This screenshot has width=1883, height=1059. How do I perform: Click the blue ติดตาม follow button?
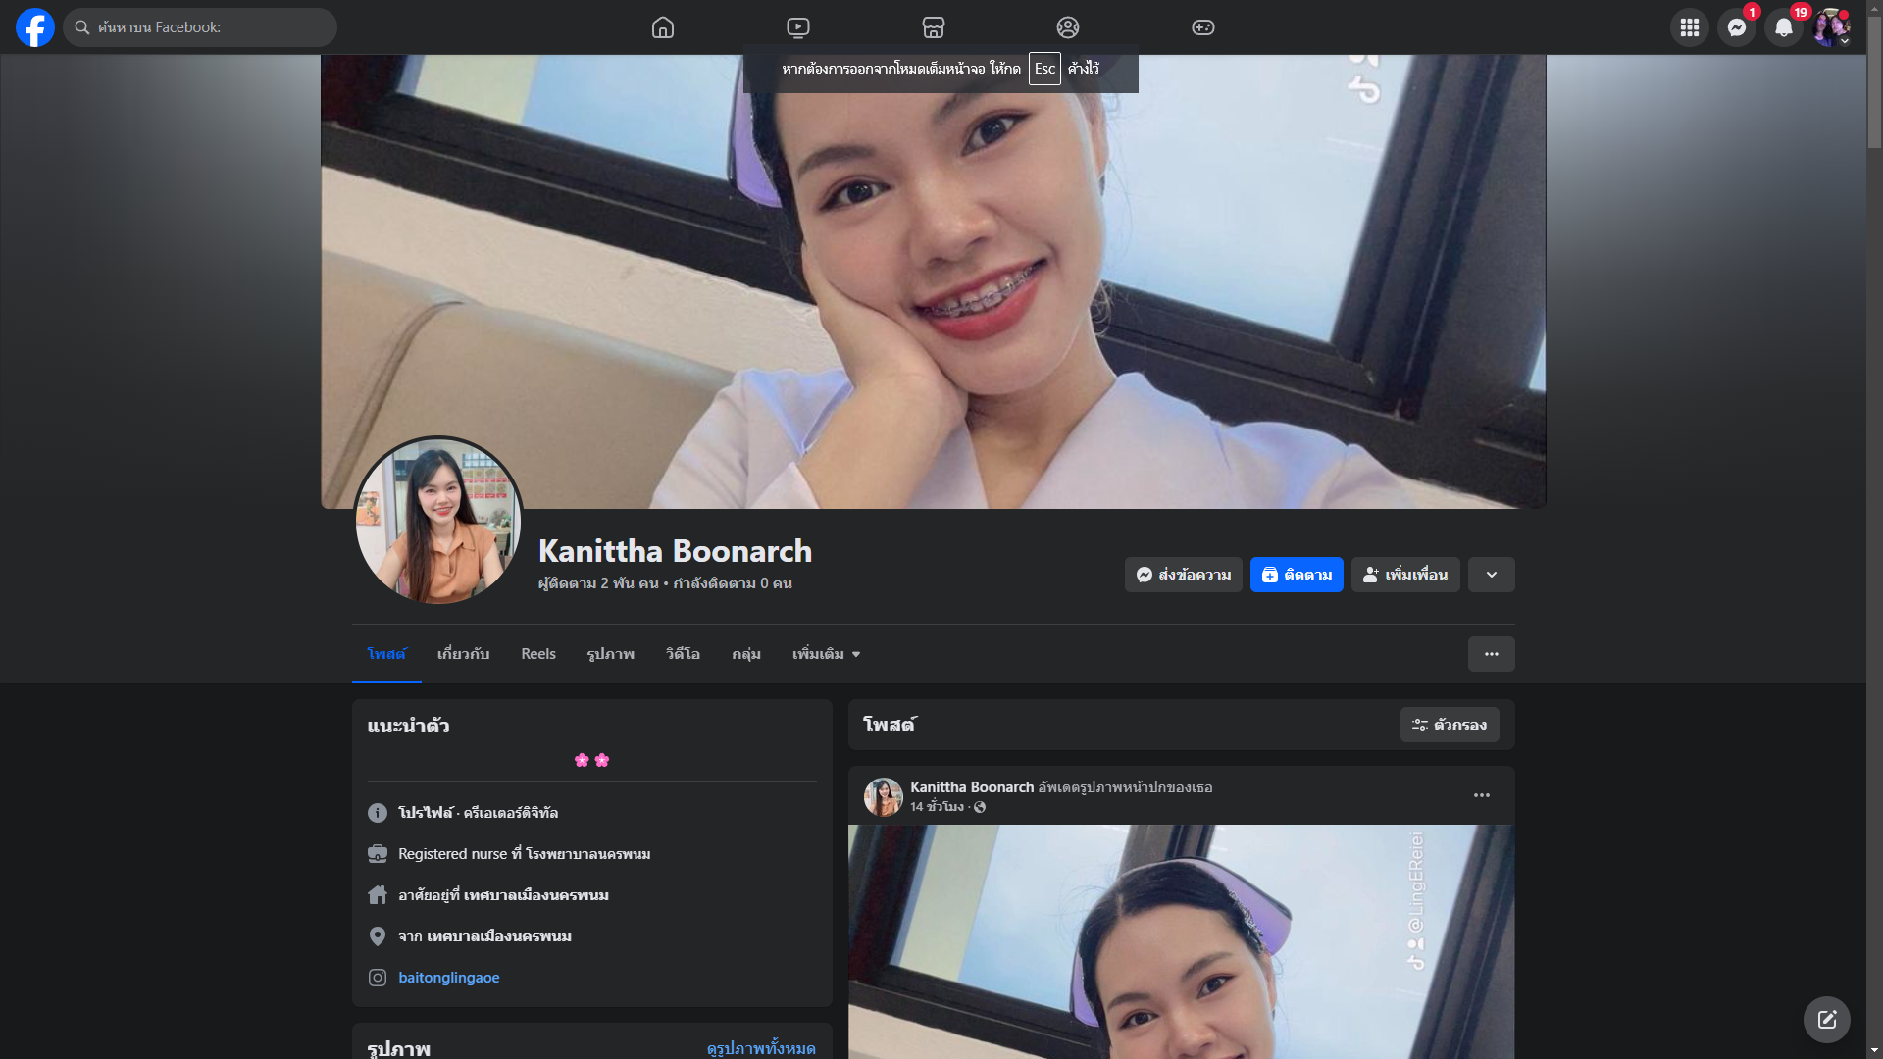(x=1297, y=575)
